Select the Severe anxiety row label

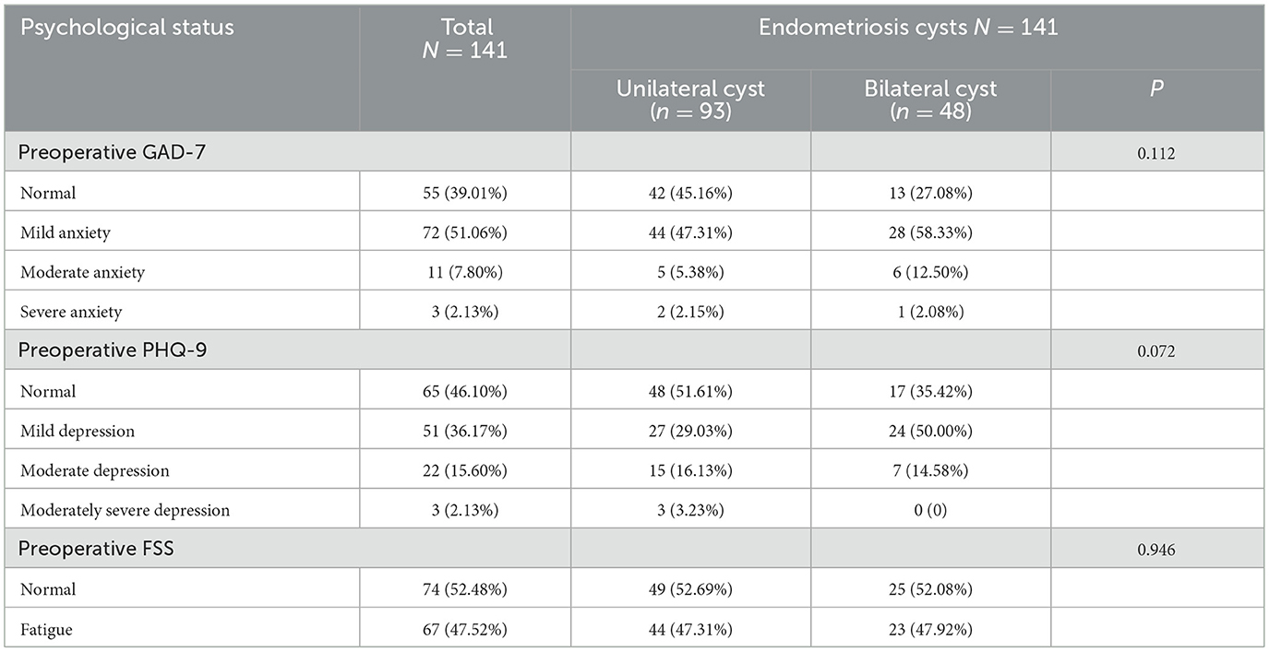[71, 312]
